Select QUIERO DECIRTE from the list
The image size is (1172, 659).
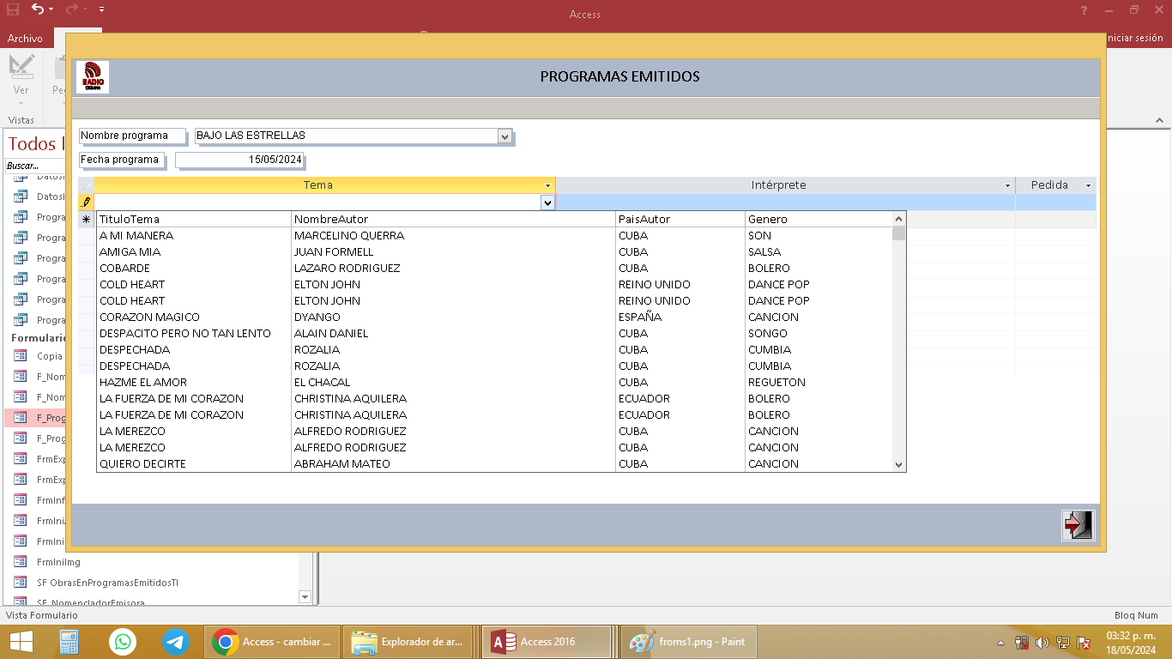point(142,464)
